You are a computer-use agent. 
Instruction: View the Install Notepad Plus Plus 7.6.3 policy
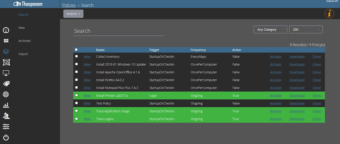87,88
